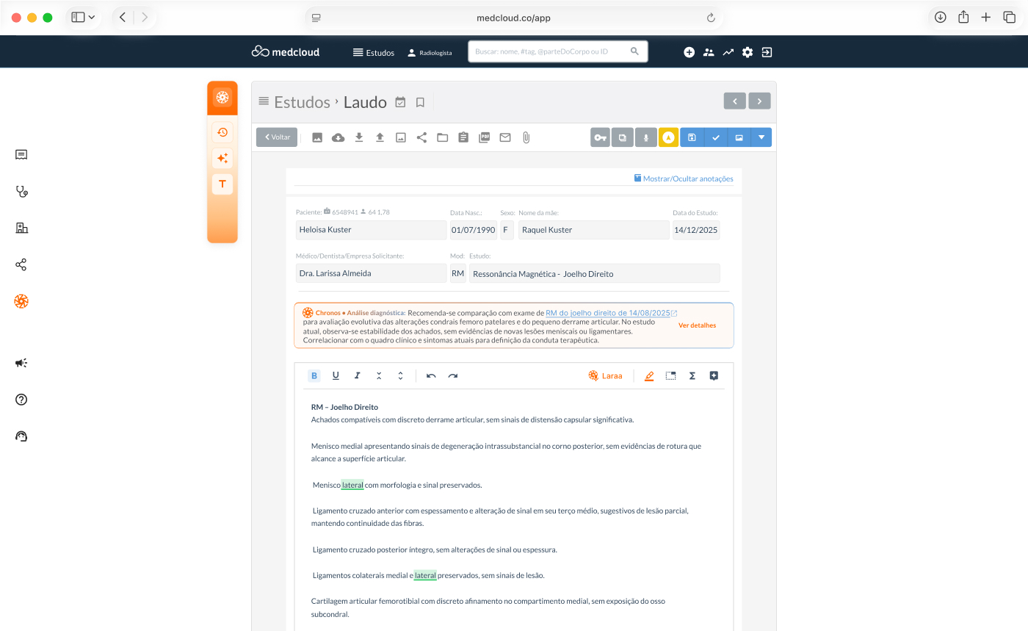This screenshot has width=1028, height=631.
Task: Click the stethoscope icon in left sidebar
Action: click(21, 191)
